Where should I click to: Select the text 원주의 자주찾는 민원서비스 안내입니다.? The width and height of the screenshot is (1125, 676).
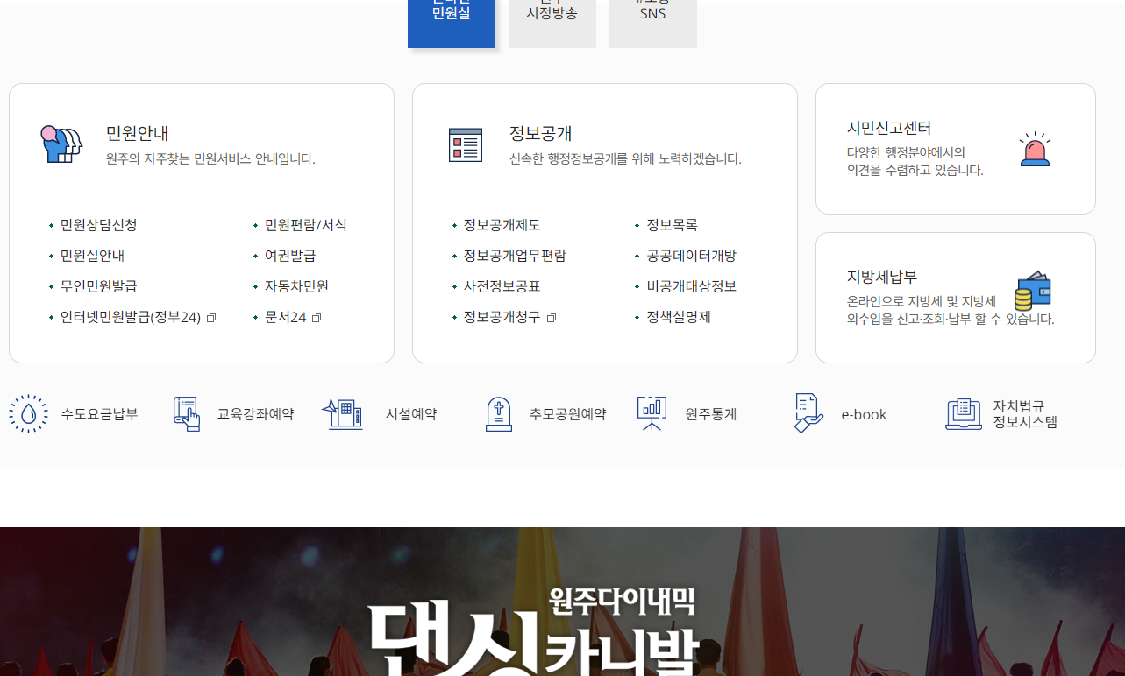point(210,159)
